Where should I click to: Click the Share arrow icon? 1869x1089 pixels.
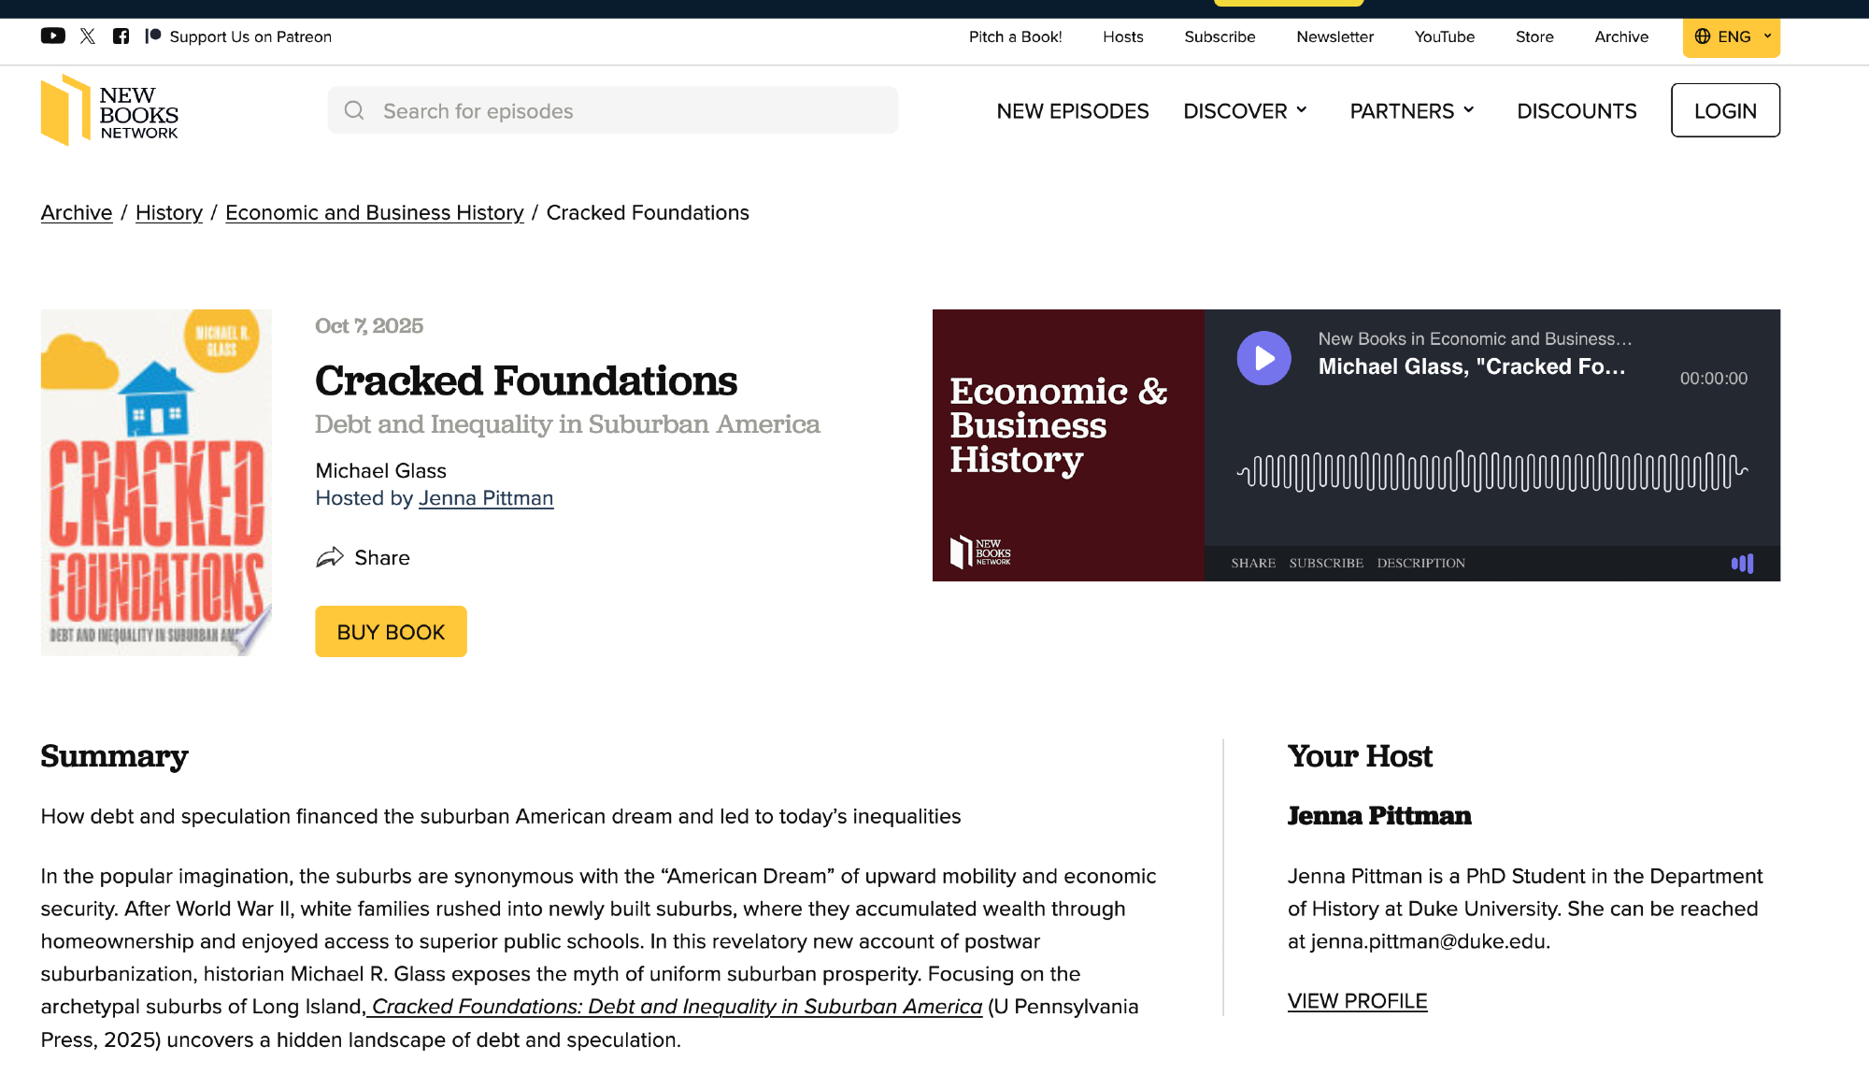[330, 558]
